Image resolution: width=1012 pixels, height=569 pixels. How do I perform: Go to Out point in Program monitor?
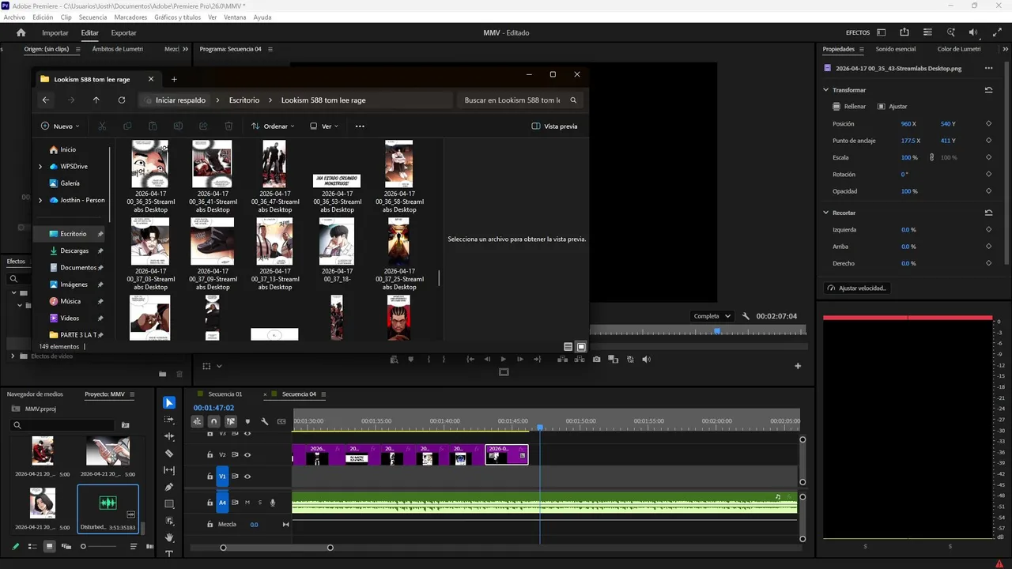tap(538, 359)
